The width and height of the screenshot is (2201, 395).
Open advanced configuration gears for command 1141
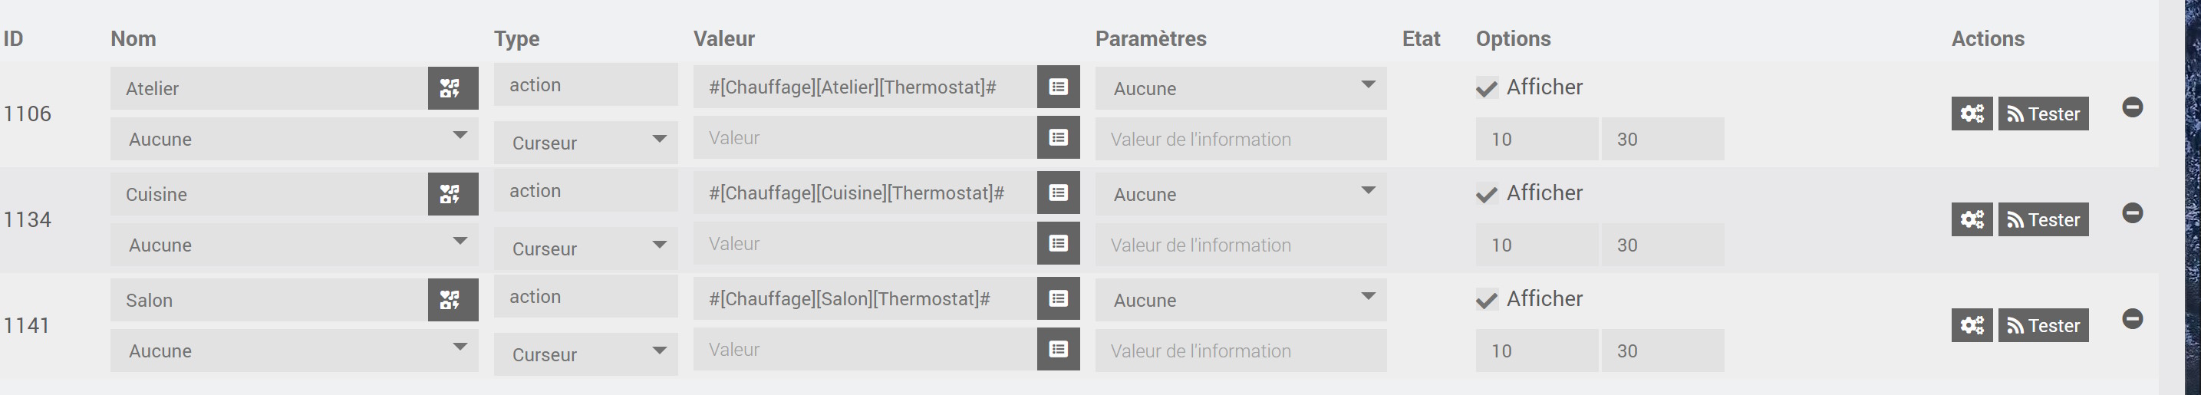(x=1971, y=326)
